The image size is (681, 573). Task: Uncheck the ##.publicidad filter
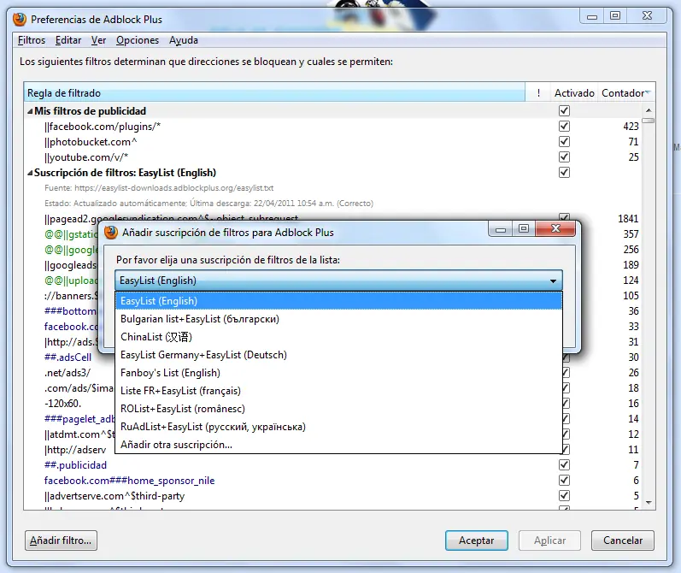point(564,464)
